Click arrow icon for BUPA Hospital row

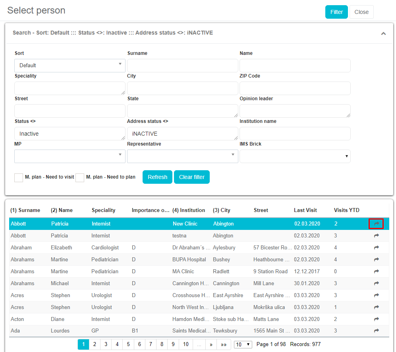point(376,260)
